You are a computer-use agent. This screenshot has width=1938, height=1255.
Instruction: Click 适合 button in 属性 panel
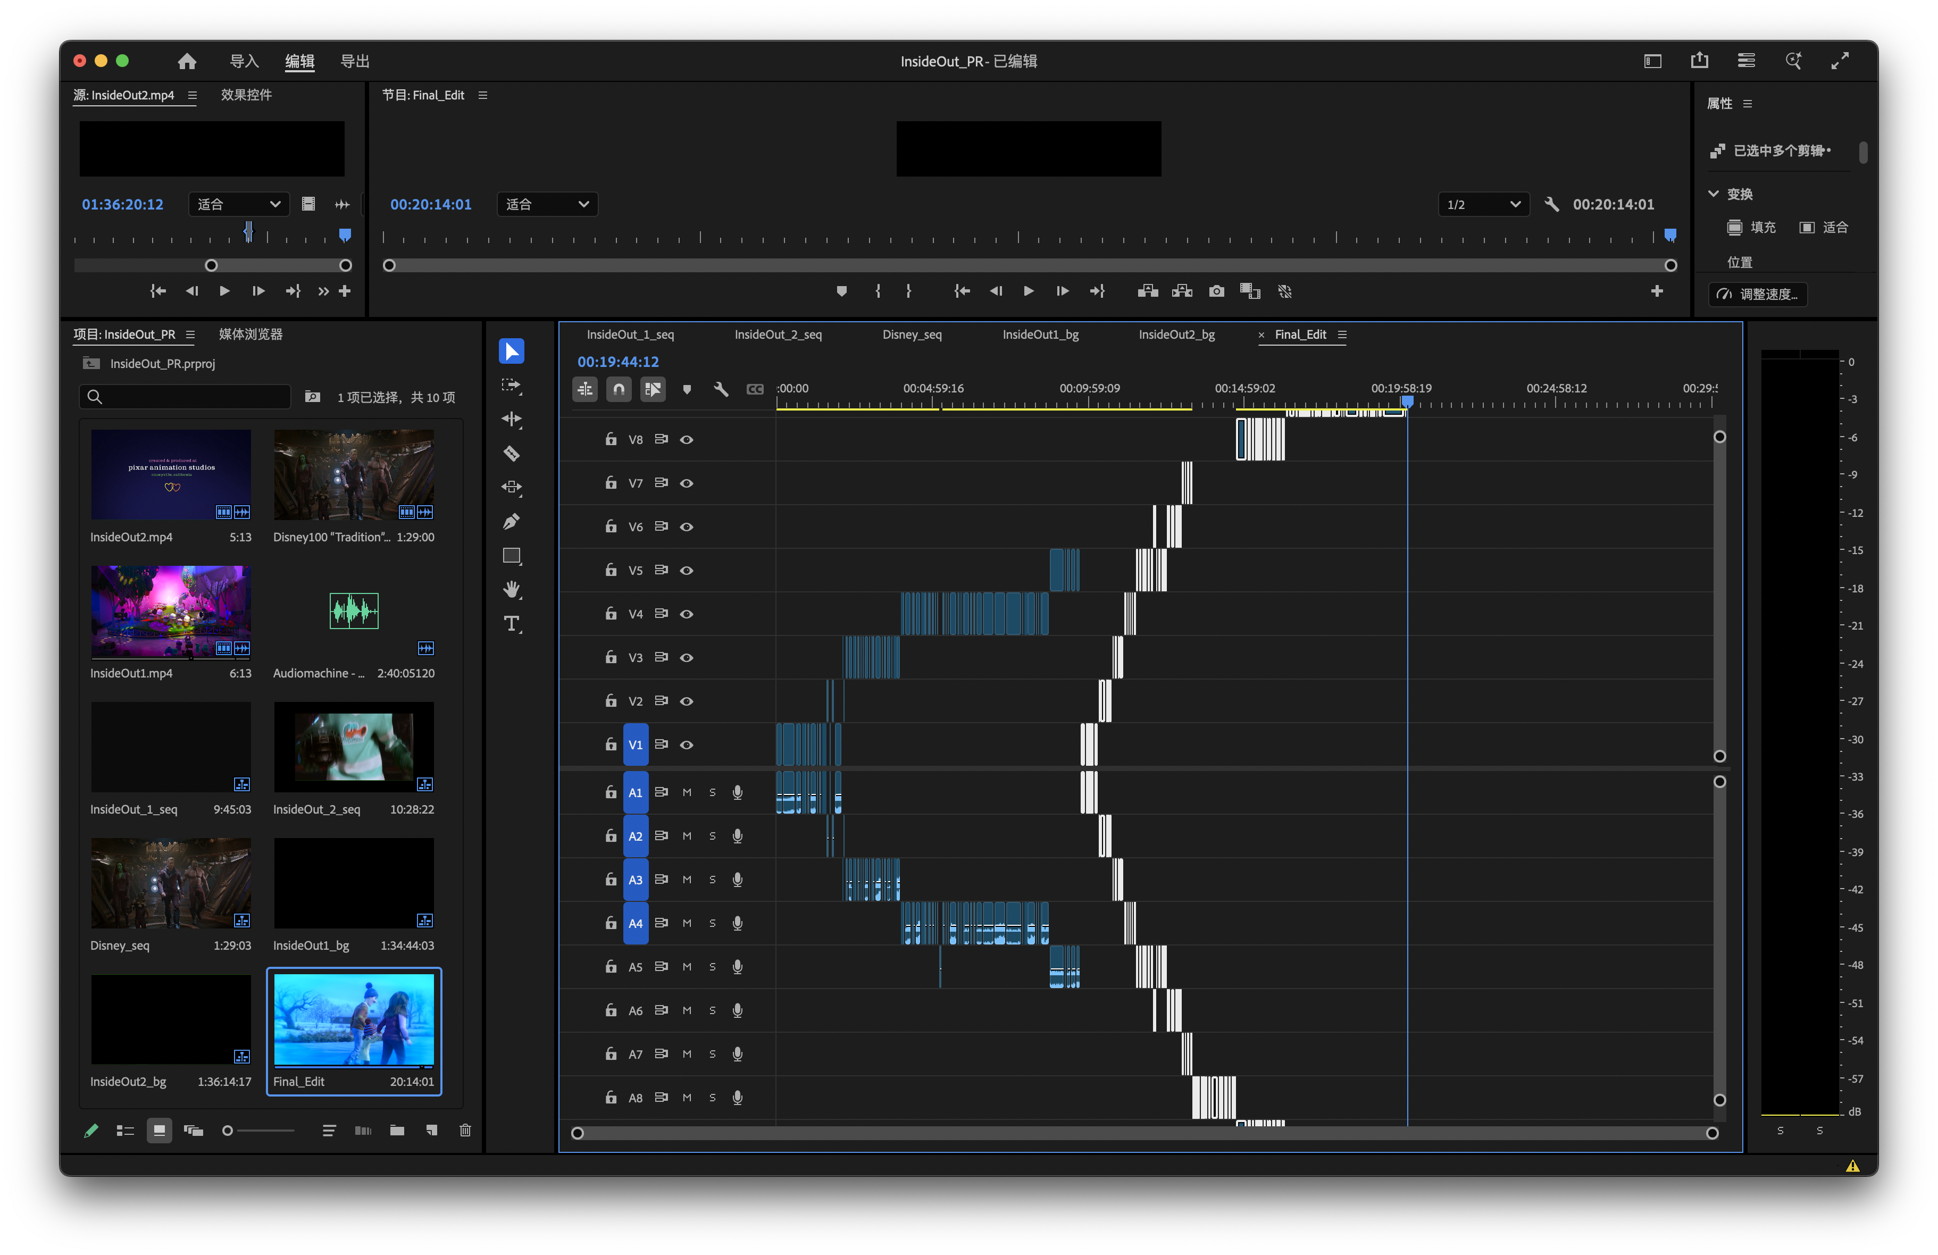coord(1824,227)
